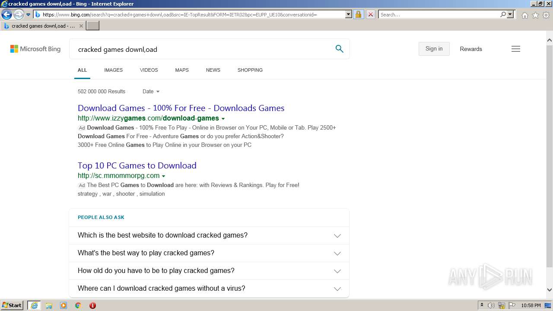Click the '502 000 000 Results' text

tap(102, 92)
